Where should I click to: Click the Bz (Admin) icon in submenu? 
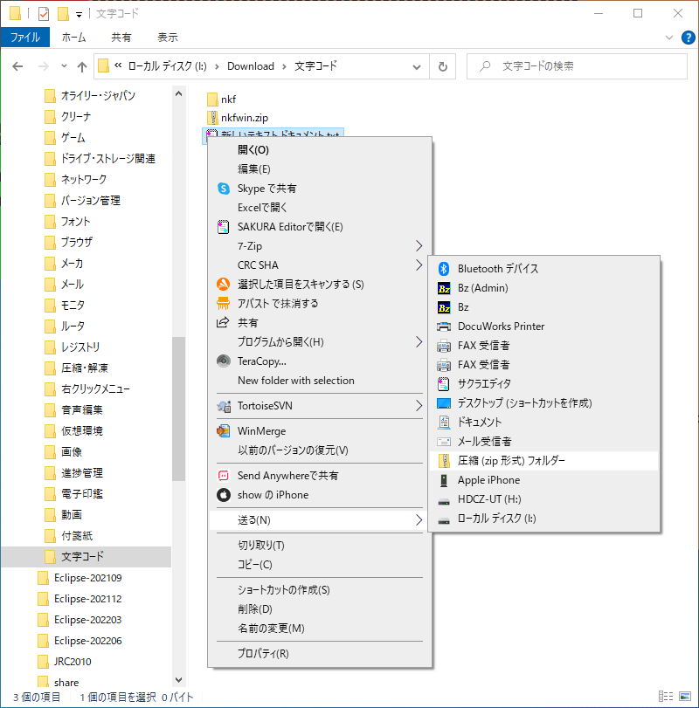click(x=444, y=288)
